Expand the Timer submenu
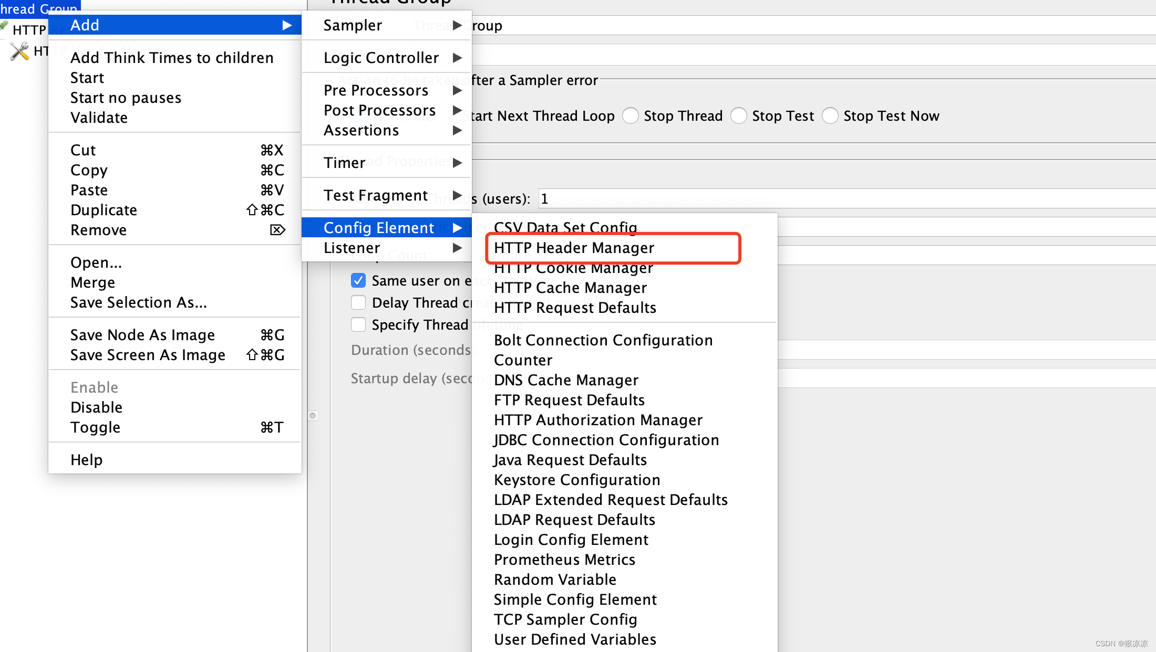This screenshot has width=1156, height=652. point(387,163)
